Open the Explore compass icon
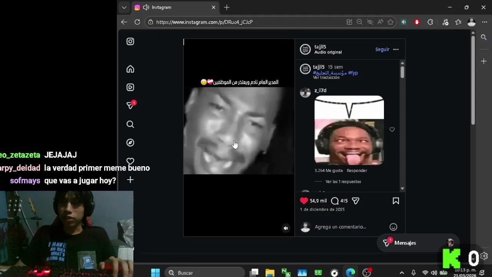The image size is (492, 277). point(130,143)
